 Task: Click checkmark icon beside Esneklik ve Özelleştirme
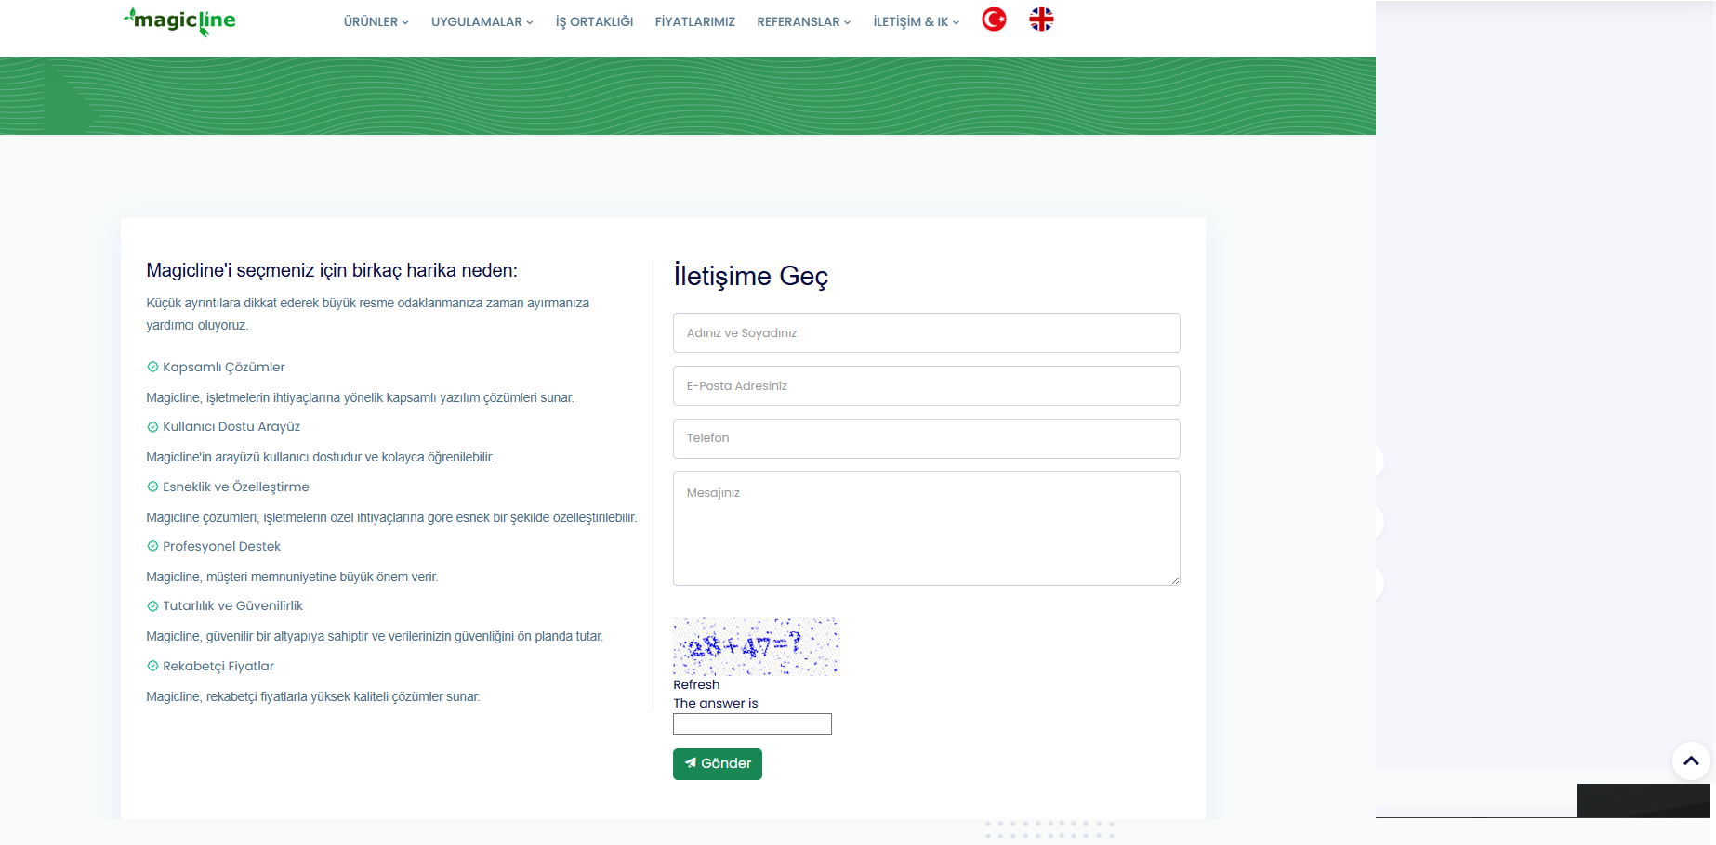tap(152, 487)
